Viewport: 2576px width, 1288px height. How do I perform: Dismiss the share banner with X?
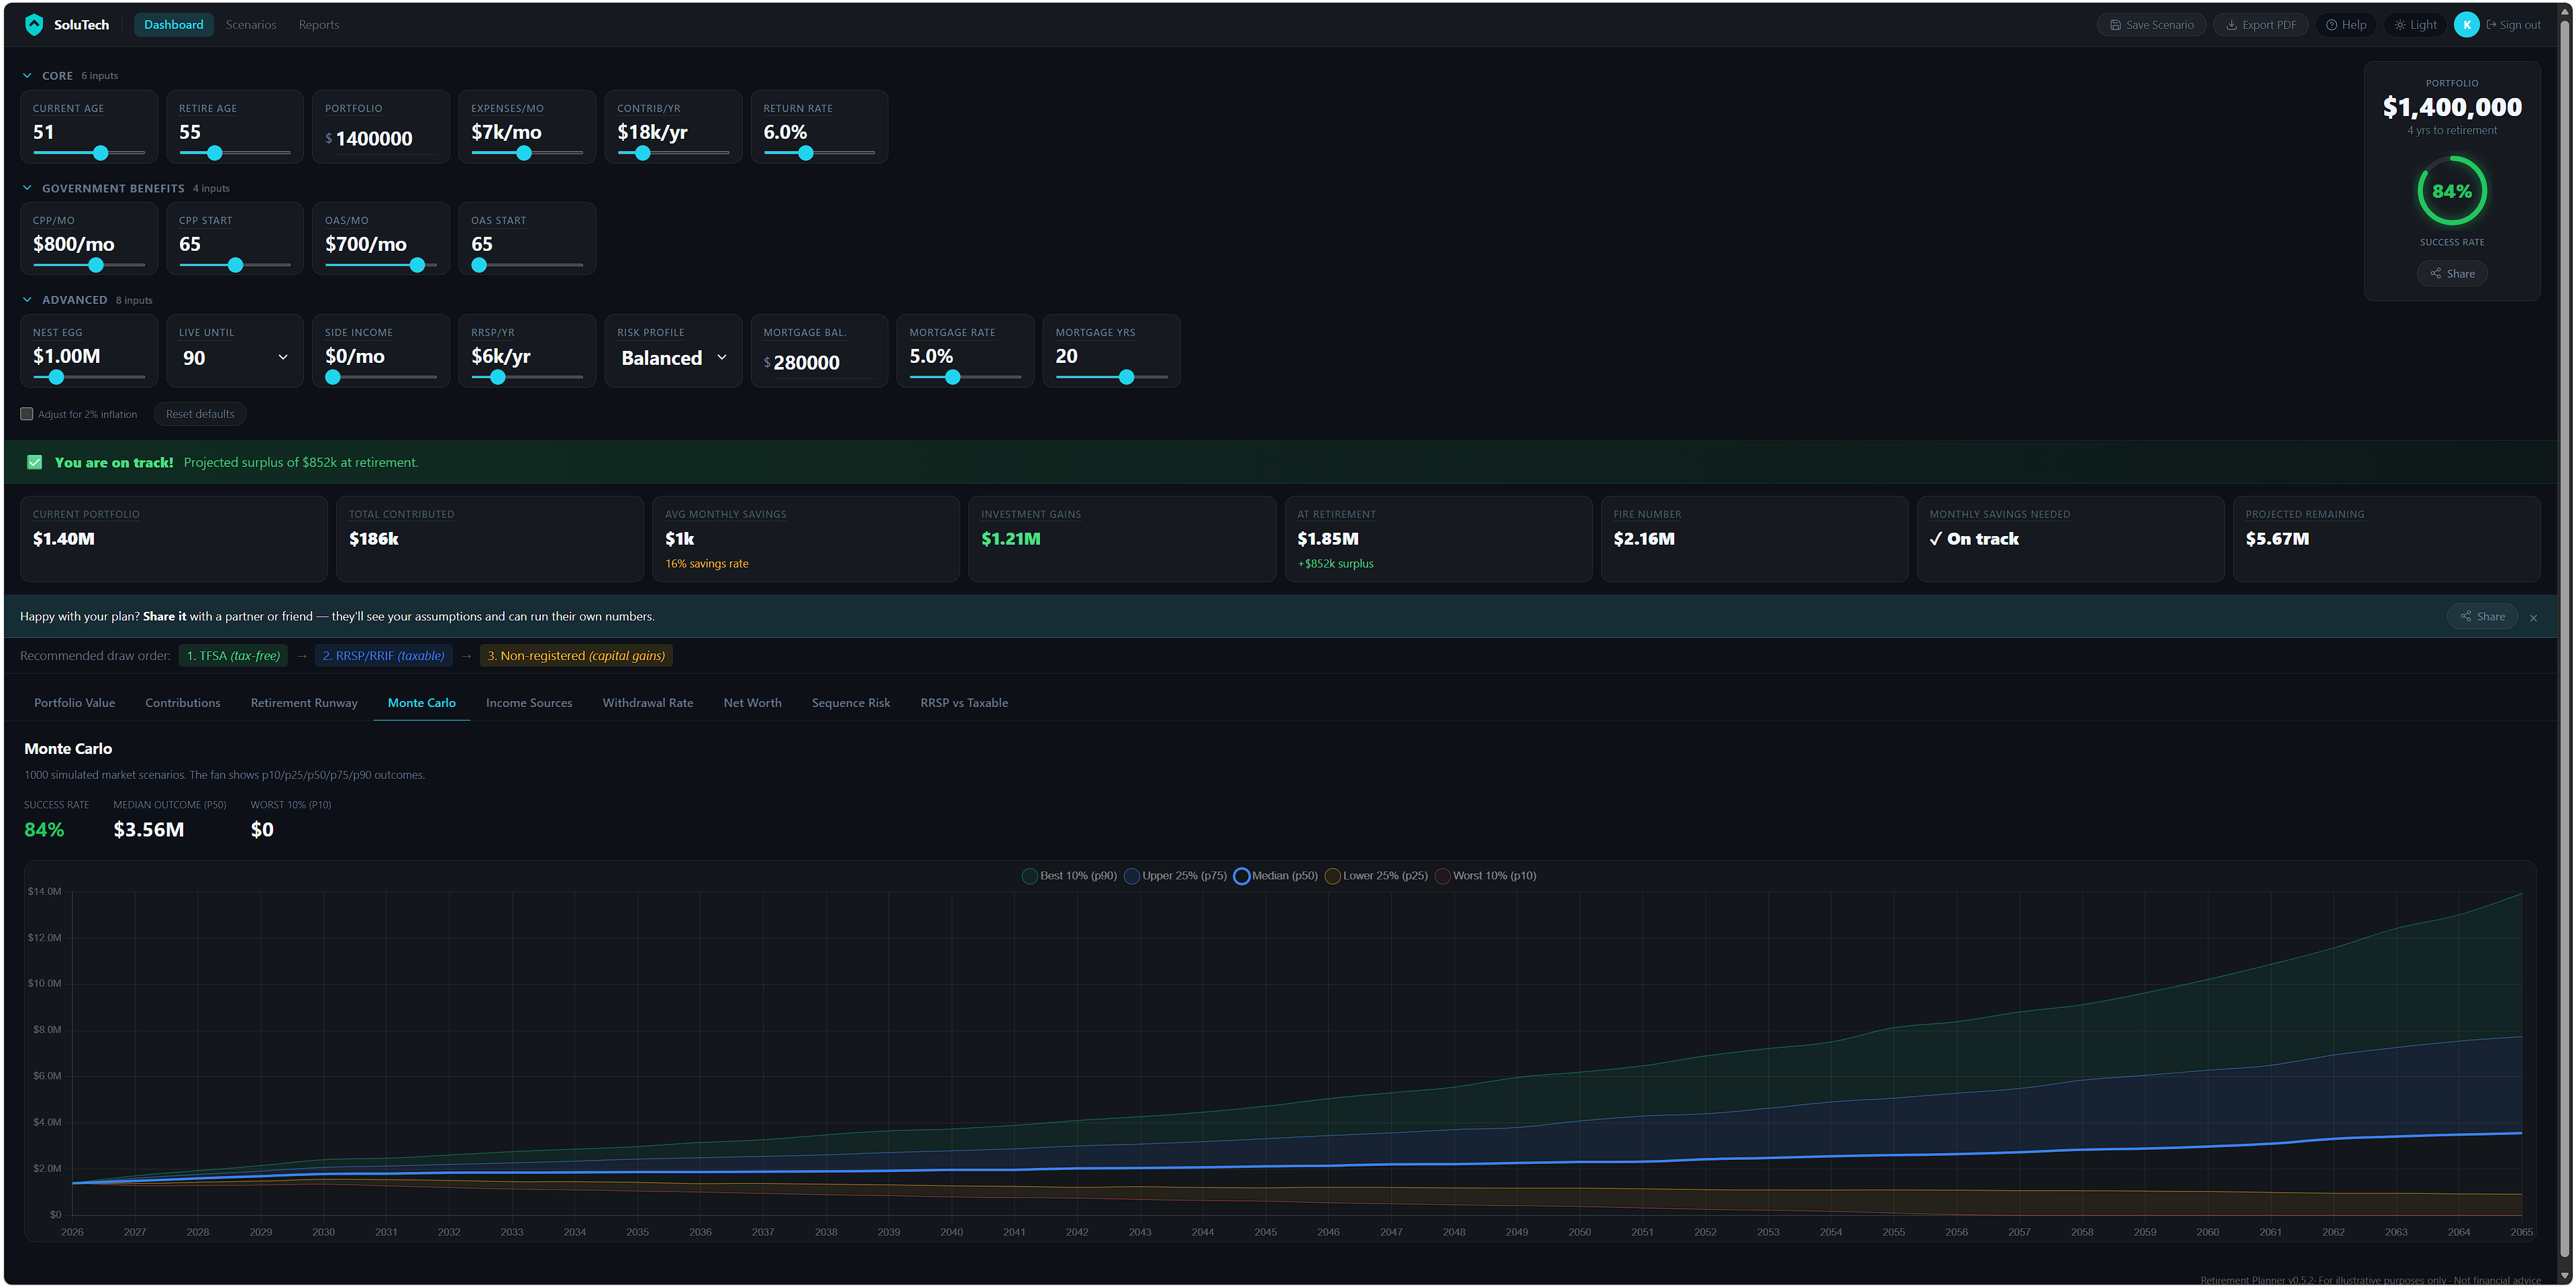[2533, 618]
